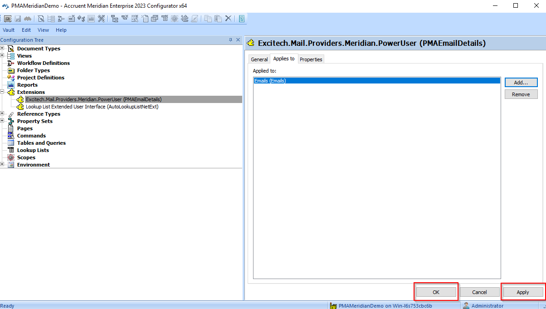This screenshot has width=546, height=309.
Task: Click the Apply button
Action: point(523,292)
